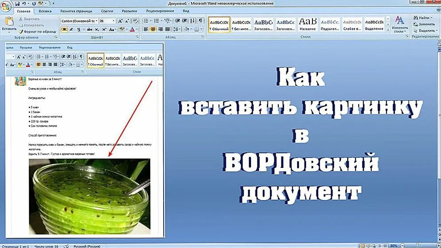Click the Вставить paste icon
441x248 pixels.
9,21
